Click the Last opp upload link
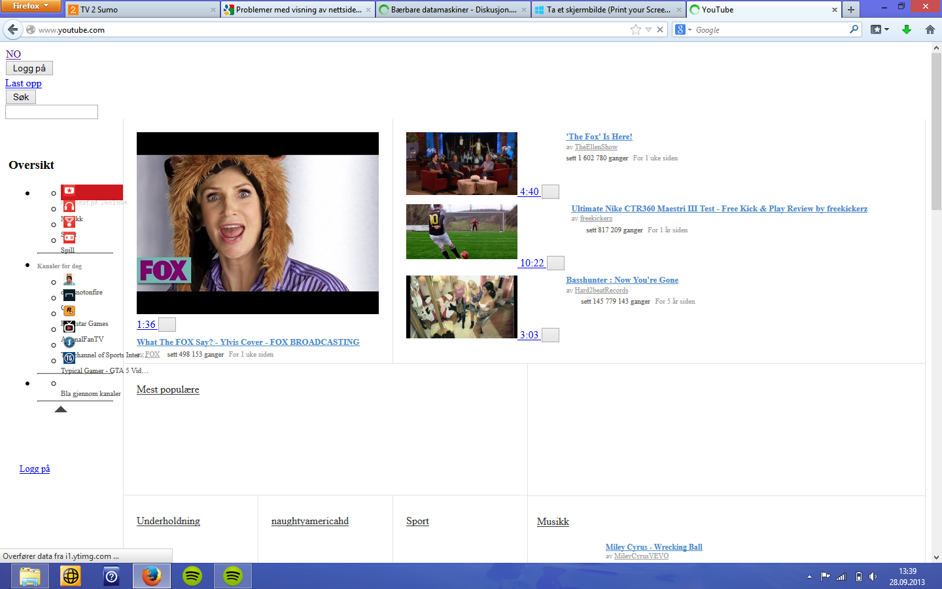 (x=24, y=83)
